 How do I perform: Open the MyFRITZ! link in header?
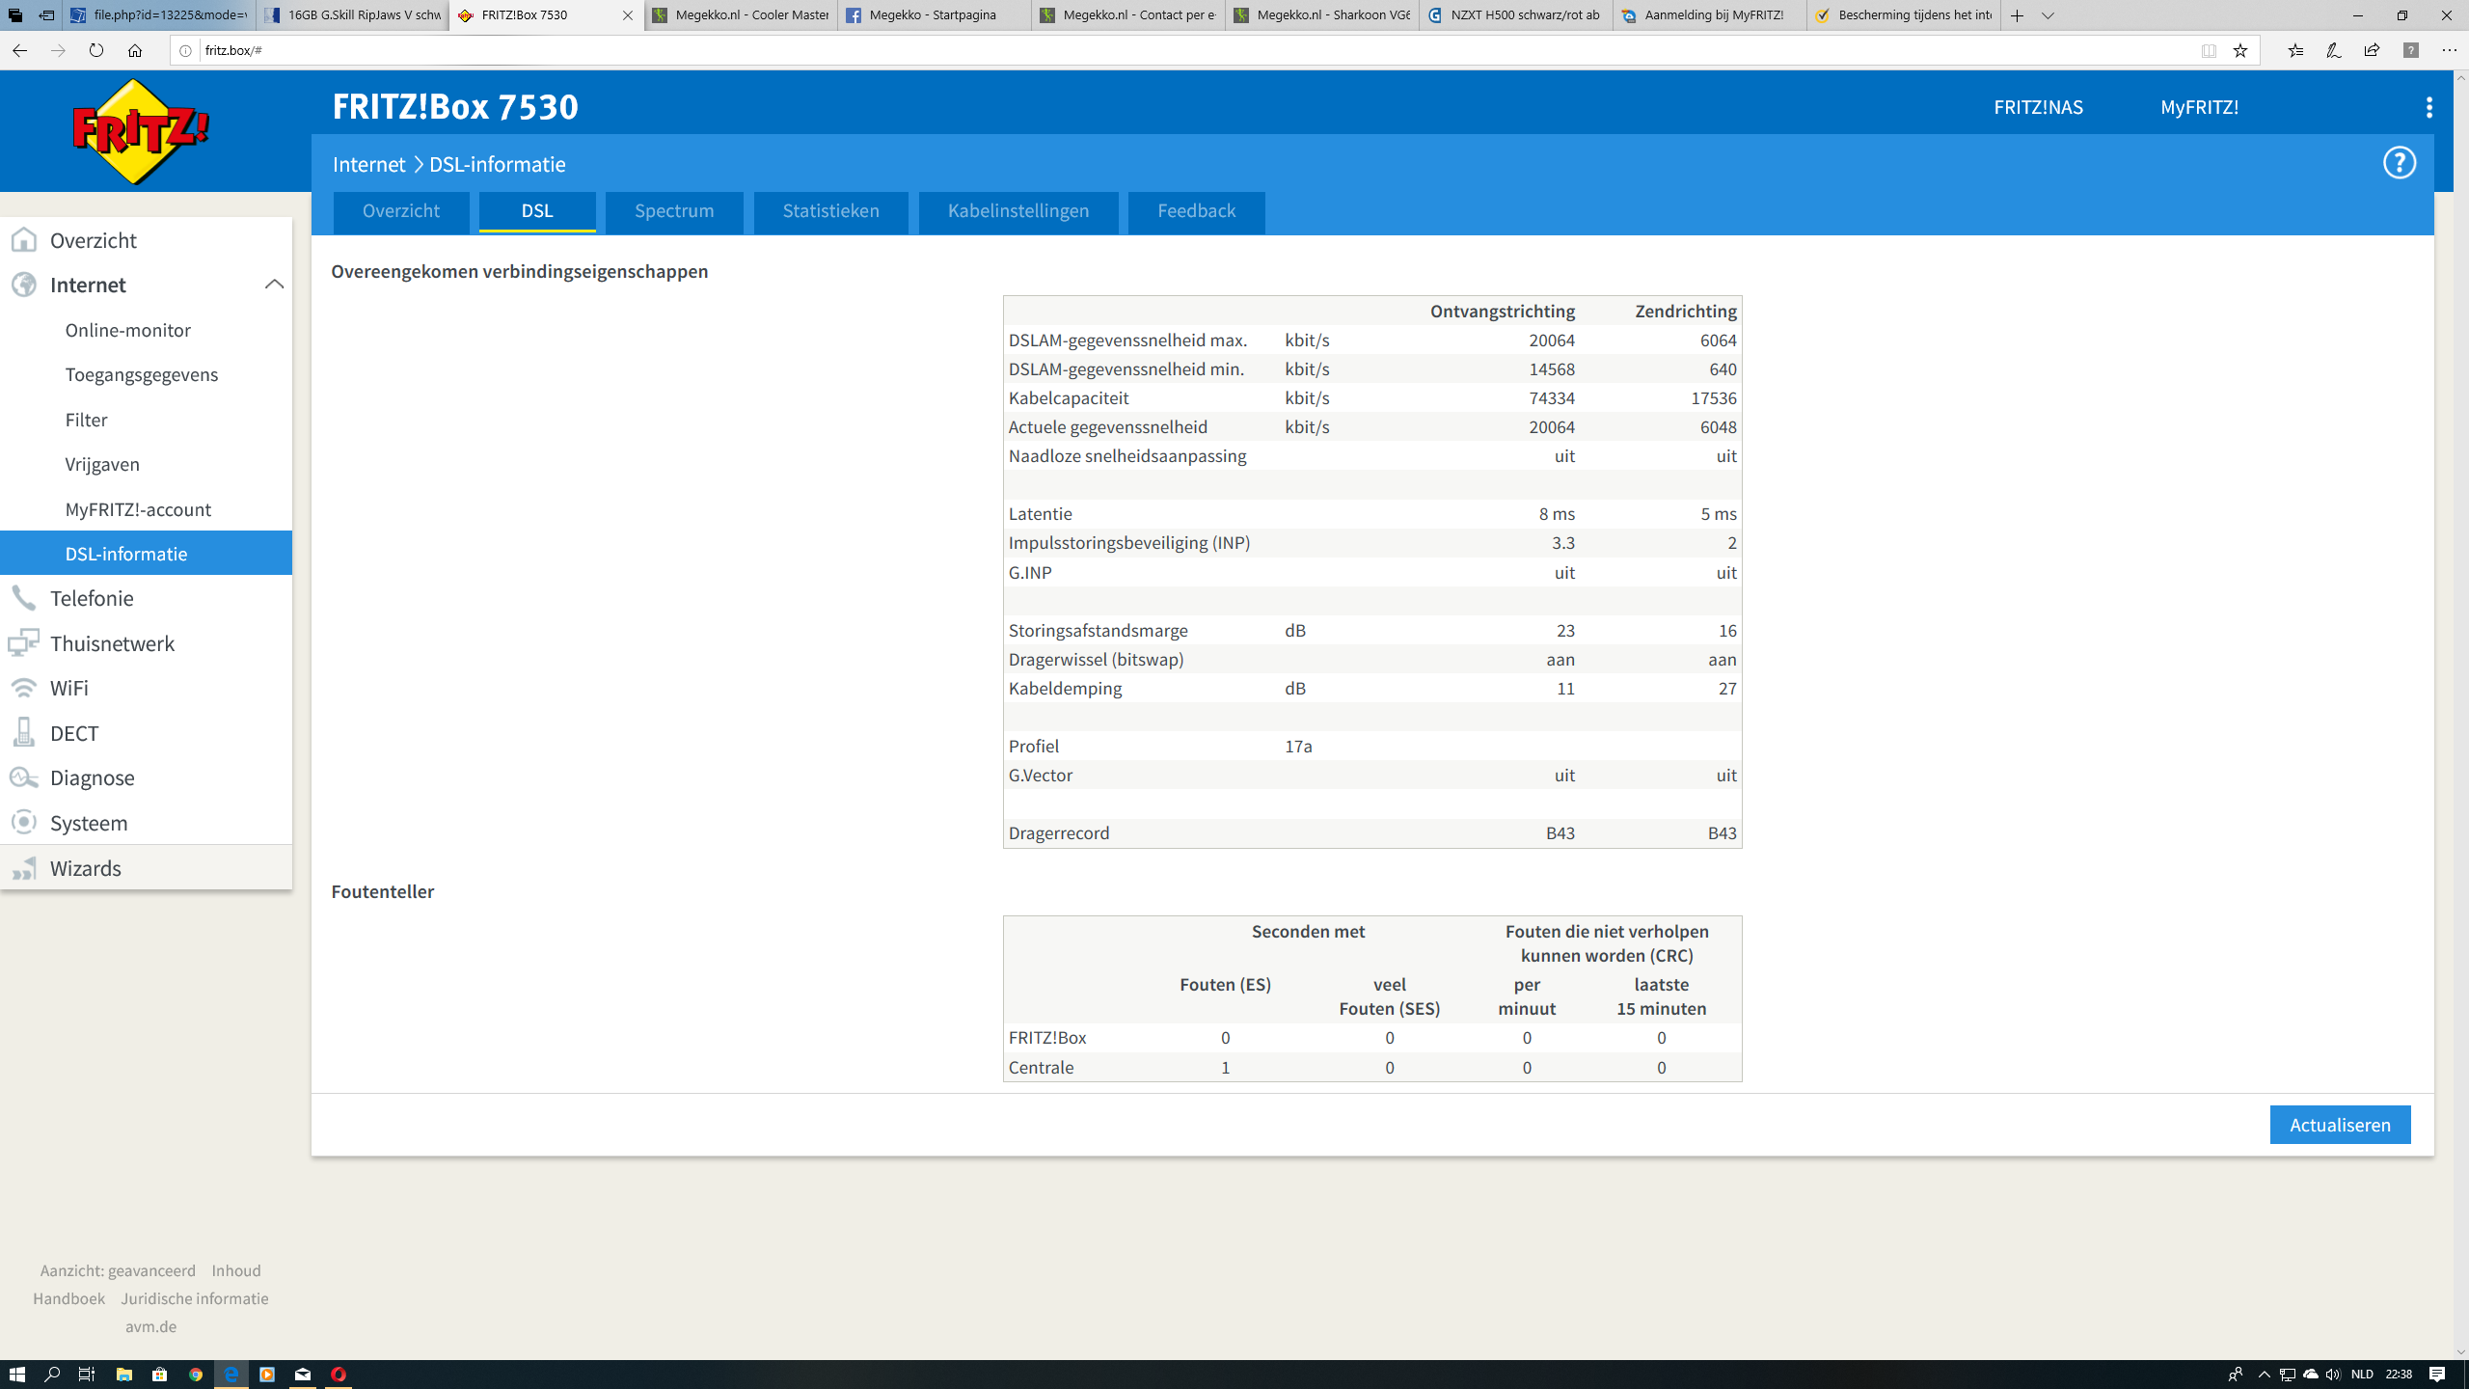click(2199, 107)
